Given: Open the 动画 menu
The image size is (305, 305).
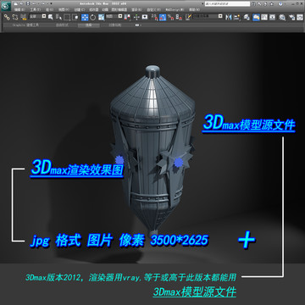Looking at the screenshot, I should tap(105, 9).
